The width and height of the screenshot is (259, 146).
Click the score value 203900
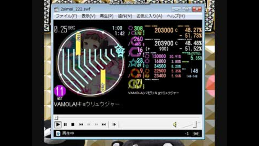pos(164,44)
